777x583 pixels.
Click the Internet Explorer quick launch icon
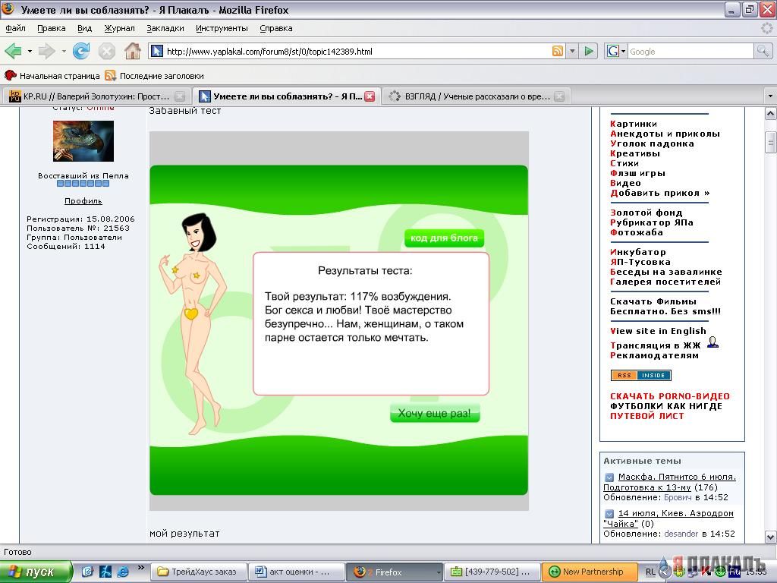[x=123, y=572]
